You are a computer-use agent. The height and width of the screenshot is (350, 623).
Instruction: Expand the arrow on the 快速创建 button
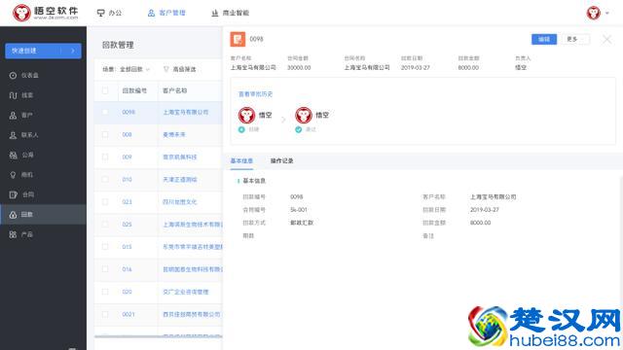(73, 51)
